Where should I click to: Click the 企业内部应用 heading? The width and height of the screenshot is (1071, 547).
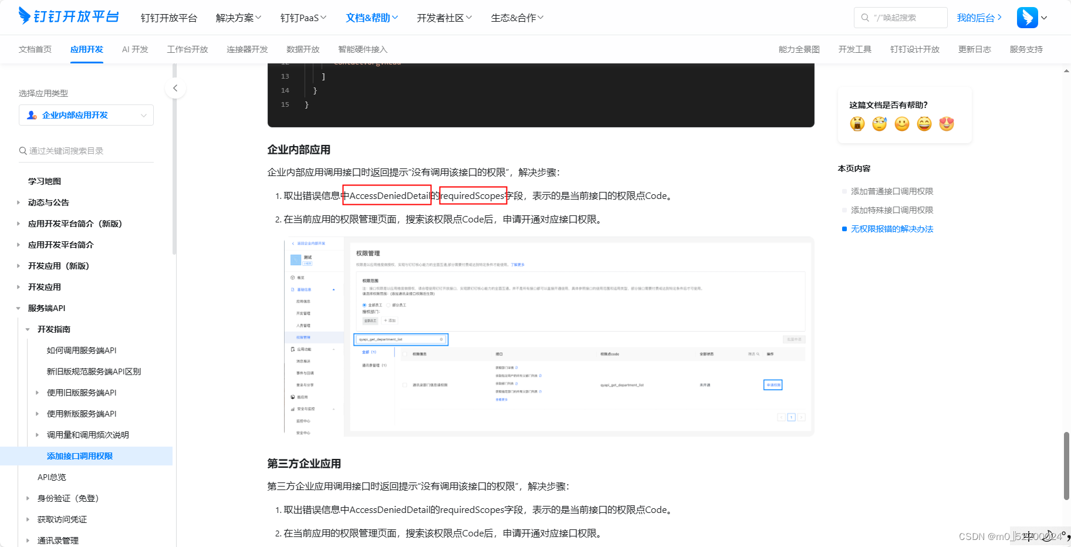(299, 150)
